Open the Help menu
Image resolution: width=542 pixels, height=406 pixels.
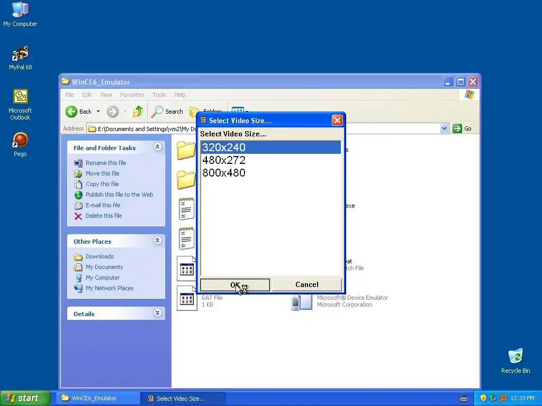179,95
